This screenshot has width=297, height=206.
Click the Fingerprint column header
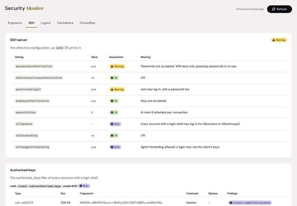(x=87, y=194)
